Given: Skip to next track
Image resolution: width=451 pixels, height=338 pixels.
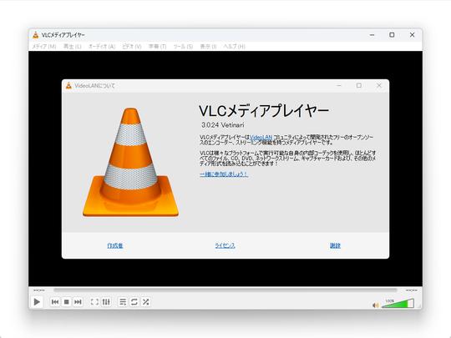Looking at the screenshot, I should (78, 302).
